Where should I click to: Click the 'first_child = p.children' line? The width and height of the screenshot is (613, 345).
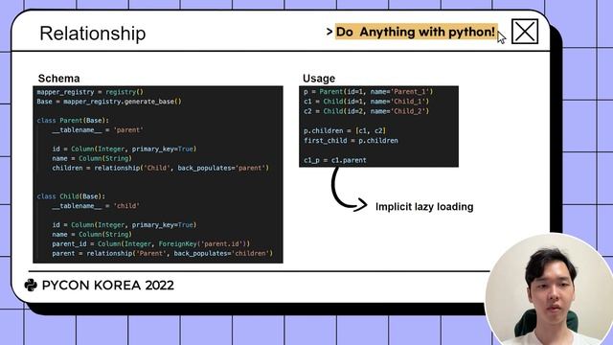[351, 141]
